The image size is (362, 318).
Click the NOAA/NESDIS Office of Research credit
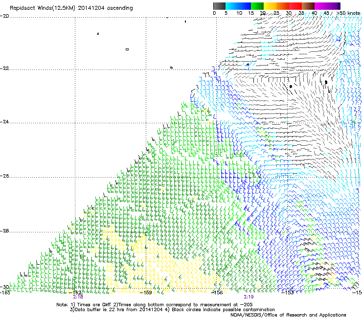tap(288, 315)
